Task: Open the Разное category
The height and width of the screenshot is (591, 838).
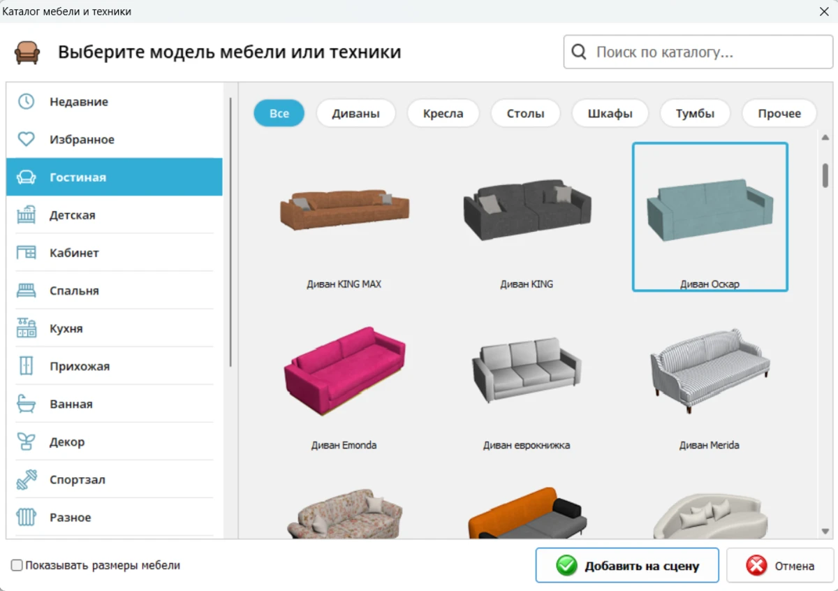Action: pos(115,518)
